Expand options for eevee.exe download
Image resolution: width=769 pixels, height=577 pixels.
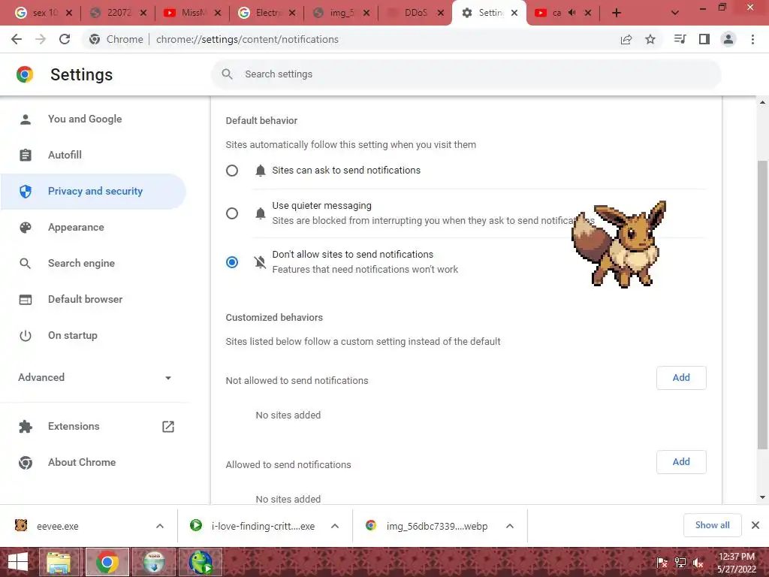[160, 526]
